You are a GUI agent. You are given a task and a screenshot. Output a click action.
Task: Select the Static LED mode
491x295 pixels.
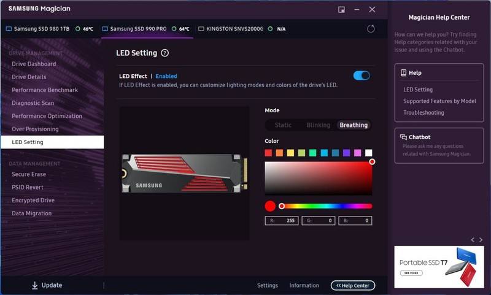(283, 125)
